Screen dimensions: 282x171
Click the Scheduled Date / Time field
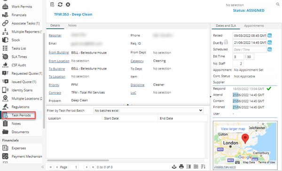250,49
